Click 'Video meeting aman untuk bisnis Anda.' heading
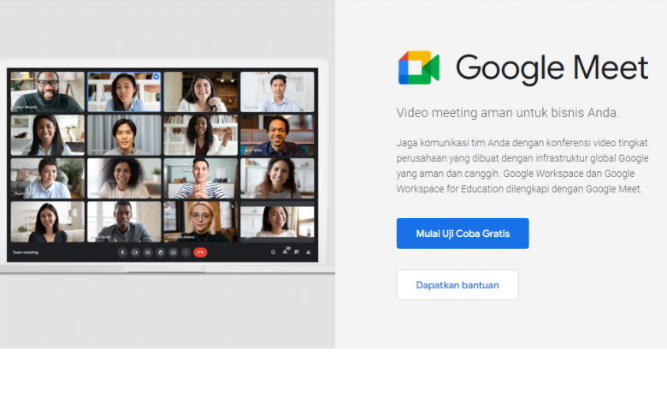This screenshot has width=667, height=402. pyautogui.click(x=508, y=113)
